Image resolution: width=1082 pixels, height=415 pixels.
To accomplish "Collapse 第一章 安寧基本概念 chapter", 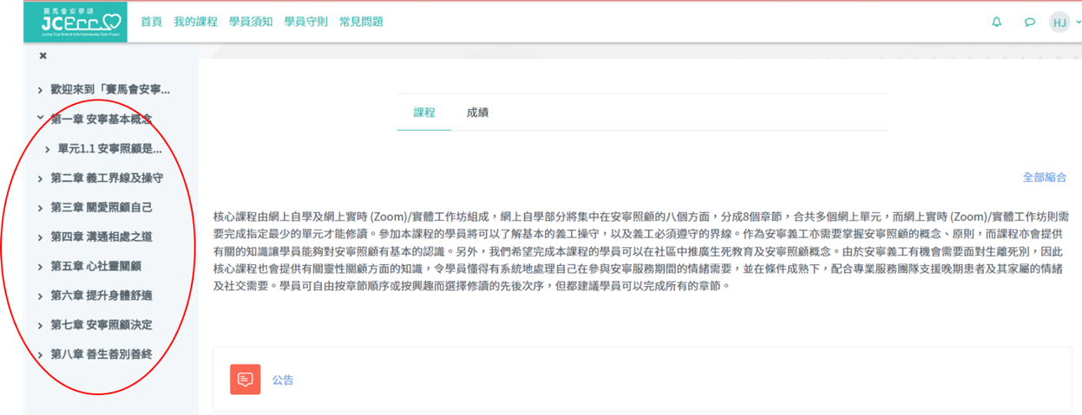I will click(40, 119).
